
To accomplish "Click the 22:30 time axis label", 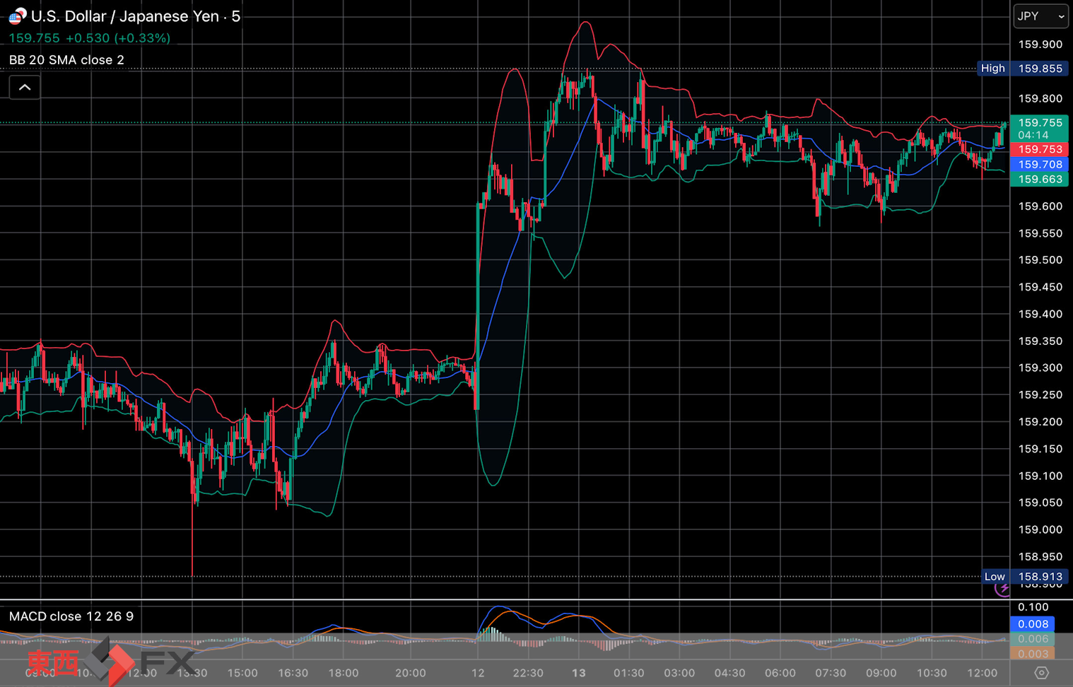I will point(527,673).
